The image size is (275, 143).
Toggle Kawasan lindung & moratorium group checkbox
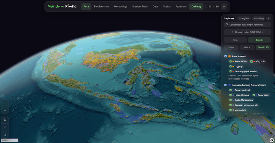tap(225, 85)
